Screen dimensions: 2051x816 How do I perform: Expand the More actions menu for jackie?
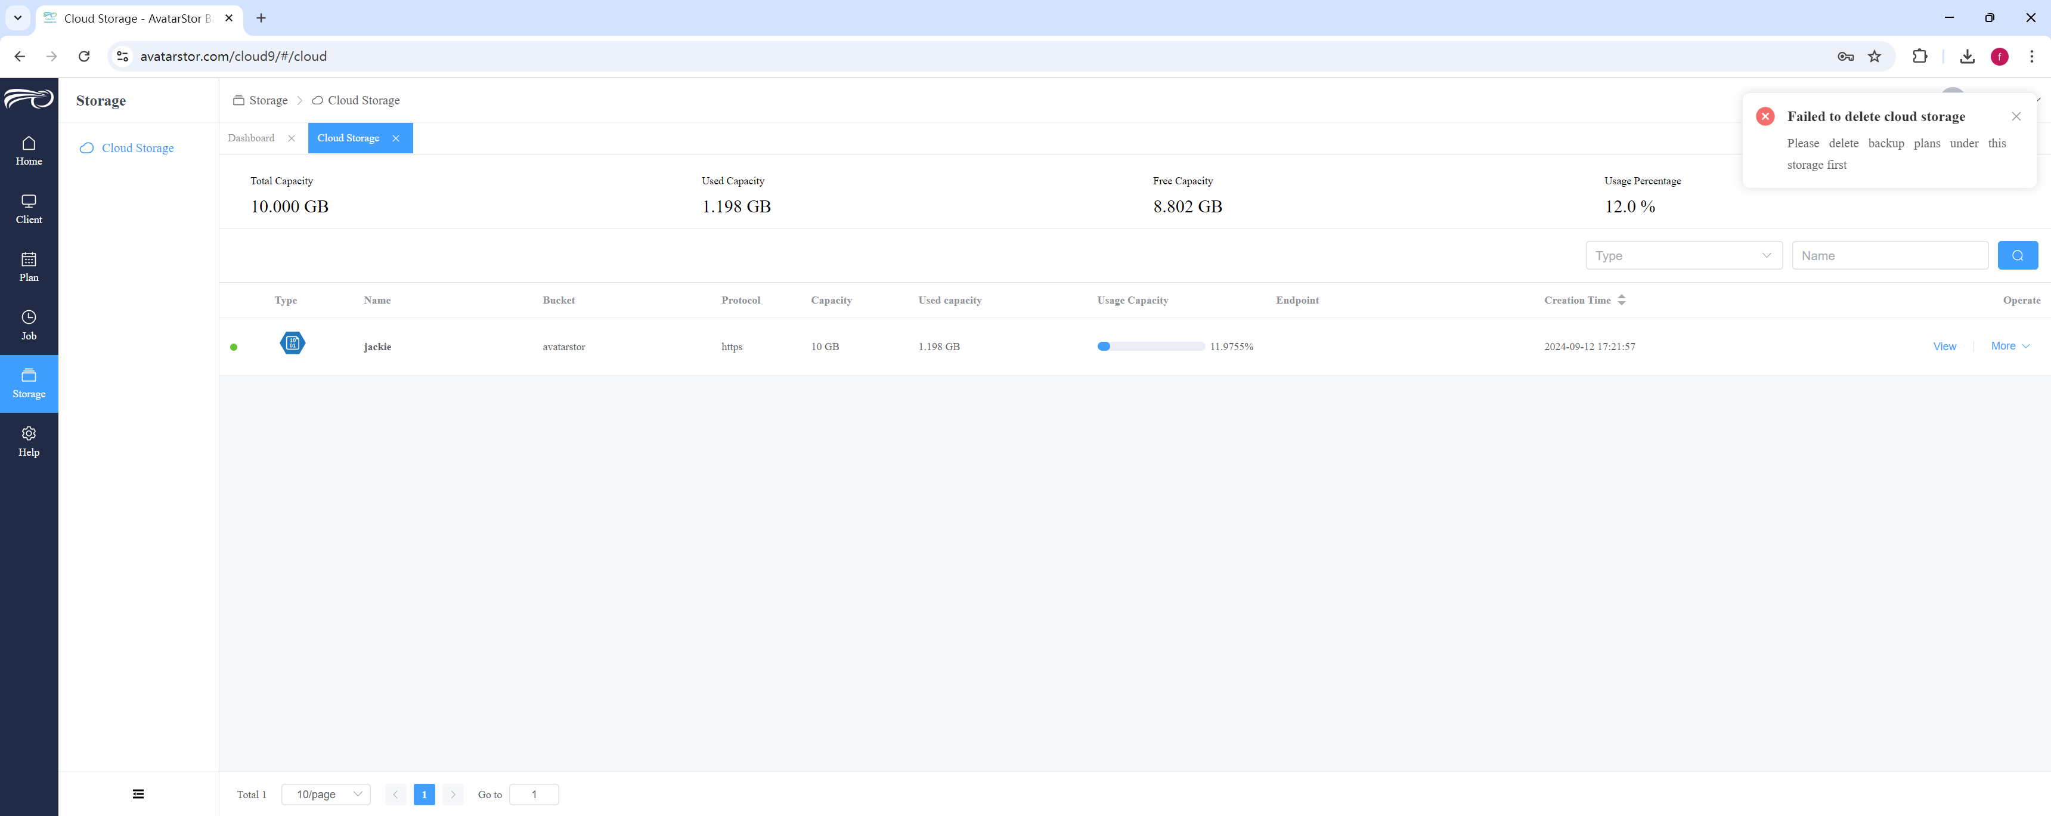pos(2010,346)
